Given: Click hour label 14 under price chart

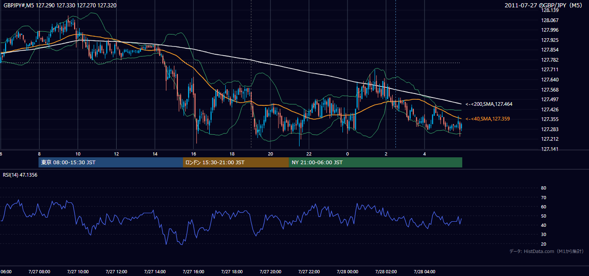Looking at the screenshot, I should (x=155, y=154).
